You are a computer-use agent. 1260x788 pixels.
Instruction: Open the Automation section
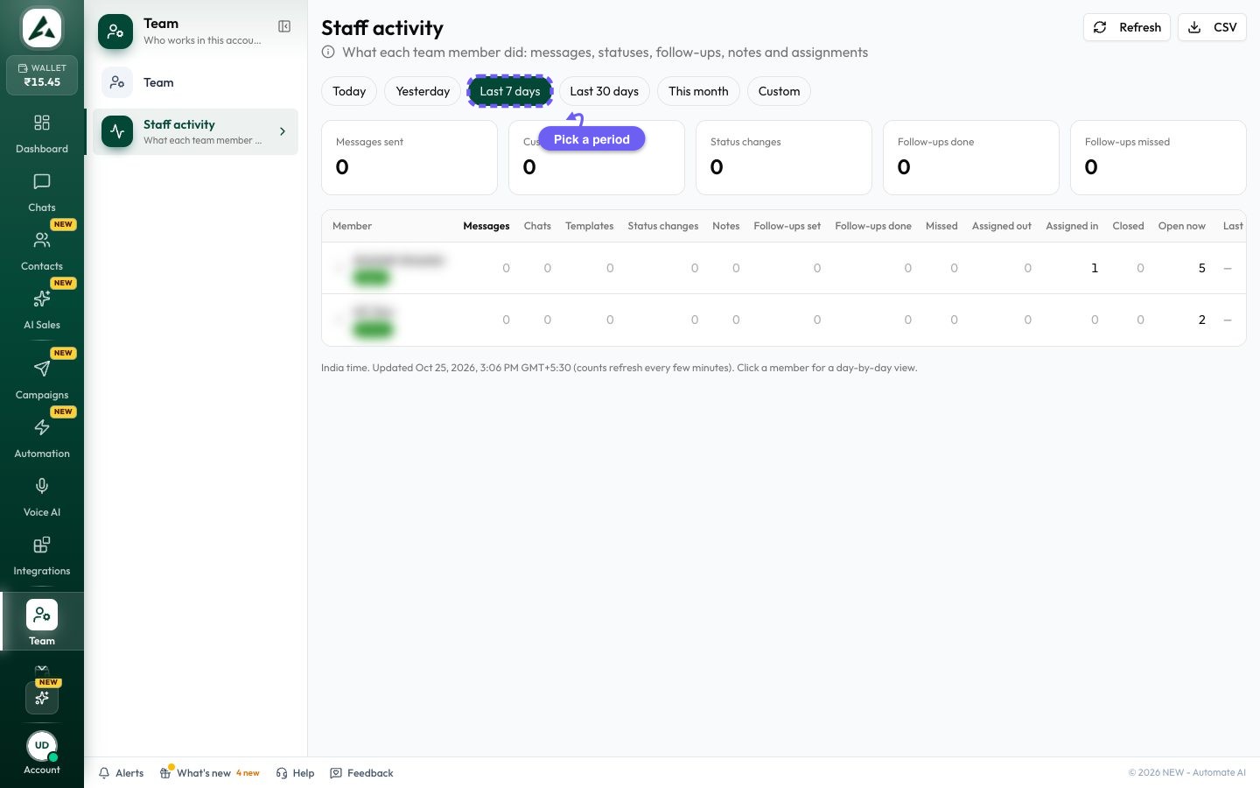(x=42, y=439)
